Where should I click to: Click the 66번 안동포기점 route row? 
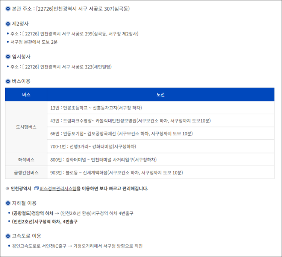tap(161, 133)
